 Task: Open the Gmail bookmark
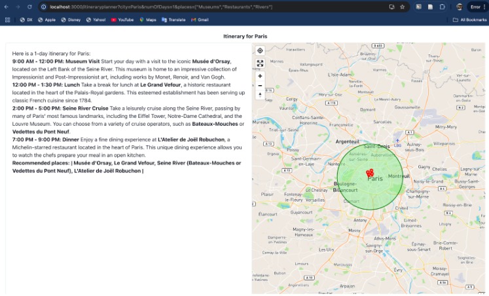(x=200, y=20)
